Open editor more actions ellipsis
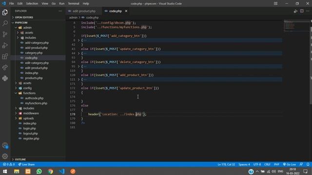The height and width of the screenshot is (175, 312). click(308, 11)
